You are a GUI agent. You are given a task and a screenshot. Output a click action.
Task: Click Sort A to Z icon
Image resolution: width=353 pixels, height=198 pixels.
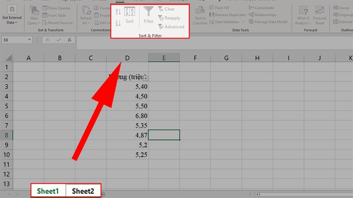click(x=118, y=11)
